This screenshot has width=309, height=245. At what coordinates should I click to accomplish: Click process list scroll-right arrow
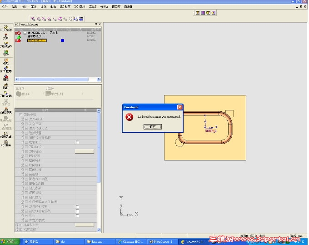click(x=99, y=79)
